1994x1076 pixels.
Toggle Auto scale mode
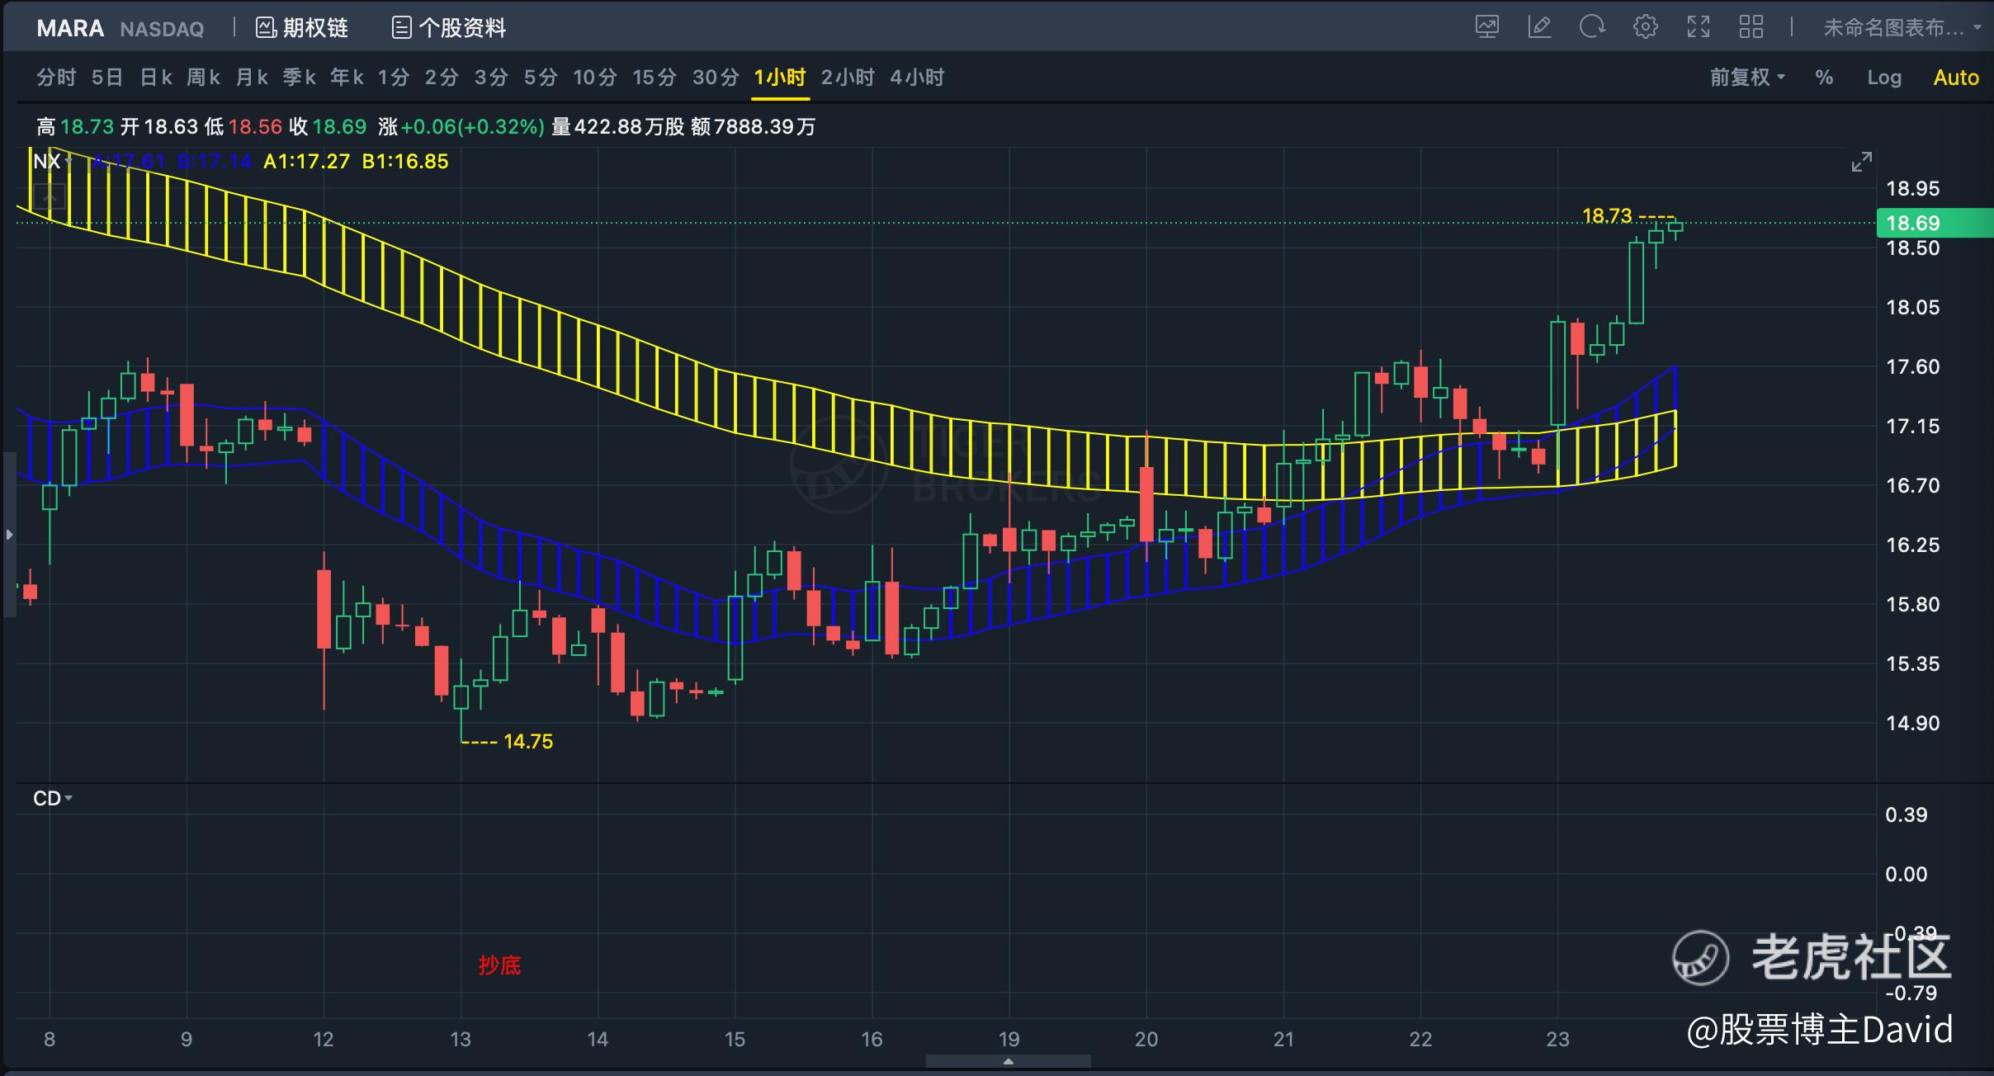pyautogui.click(x=1956, y=78)
